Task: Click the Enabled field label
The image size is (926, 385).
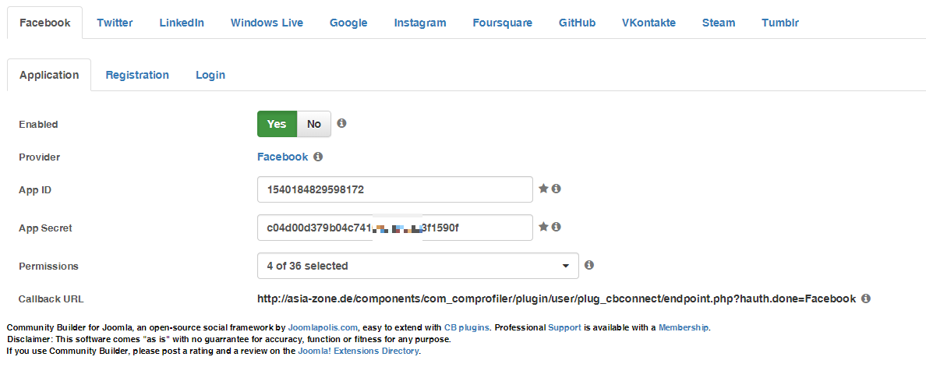Action: point(38,125)
